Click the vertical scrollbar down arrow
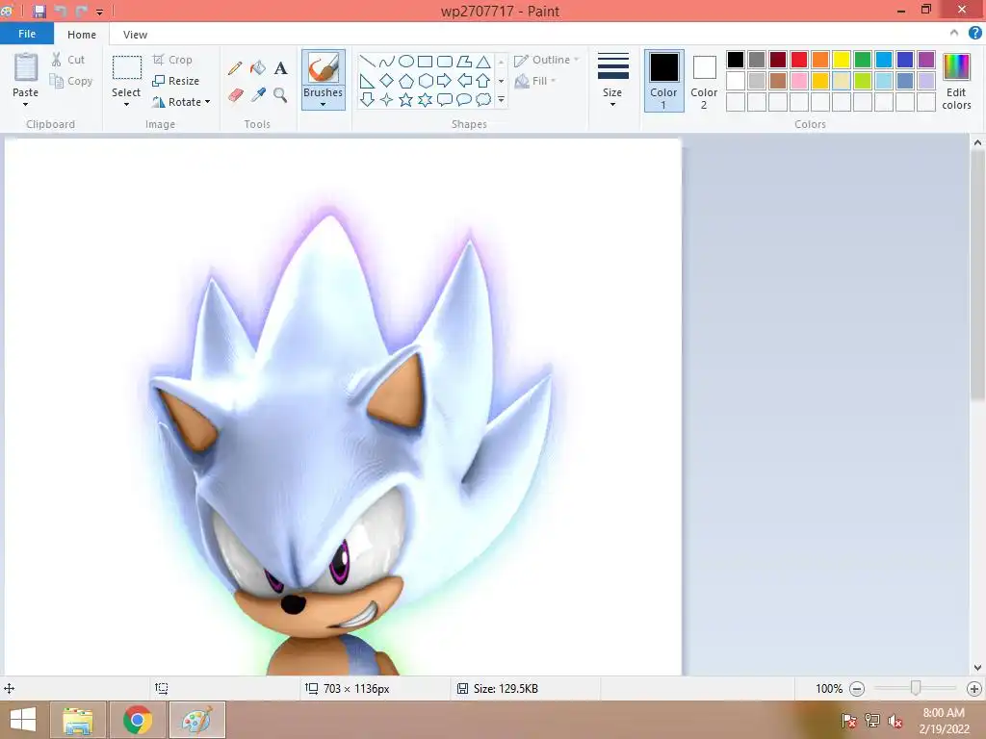The height and width of the screenshot is (739, 986). coord(977,668)
